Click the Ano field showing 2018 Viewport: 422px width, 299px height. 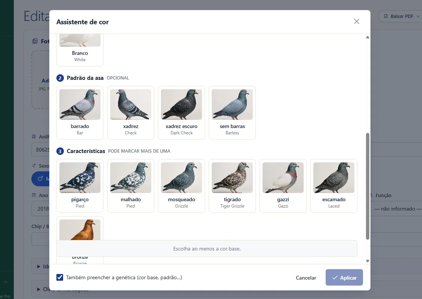tap(40, 209)
